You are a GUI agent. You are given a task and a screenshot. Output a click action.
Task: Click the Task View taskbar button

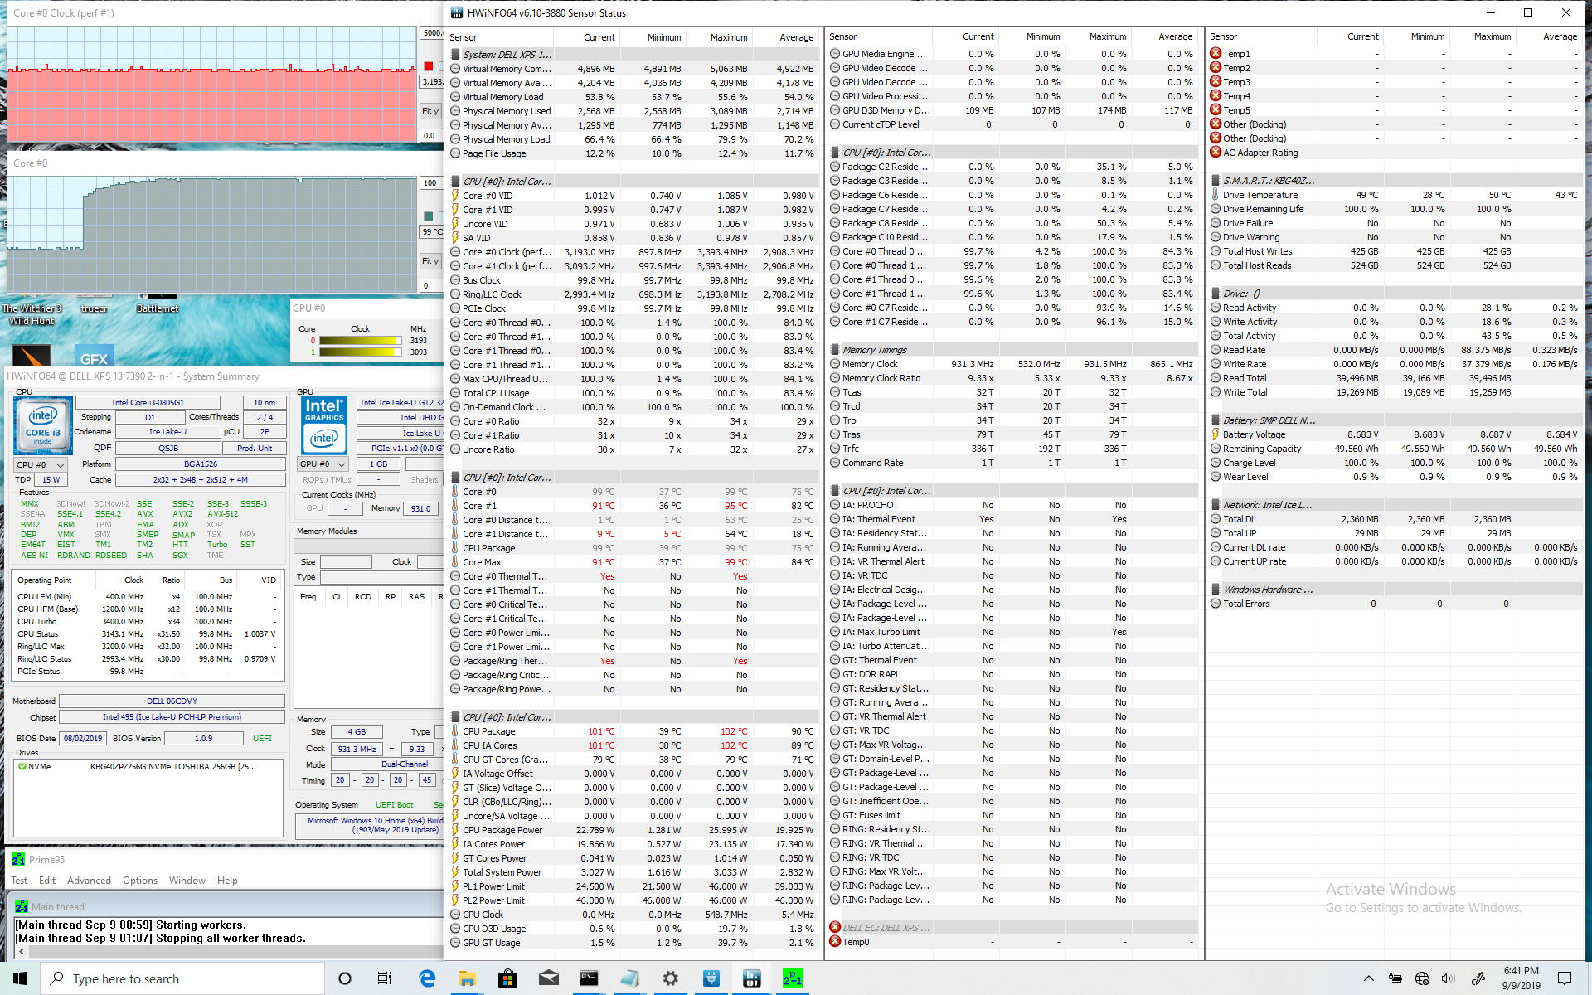pyautogui.click(x=385, y=978)
